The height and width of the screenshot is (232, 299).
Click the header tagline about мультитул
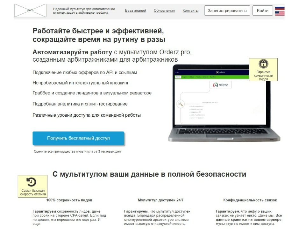84,11
